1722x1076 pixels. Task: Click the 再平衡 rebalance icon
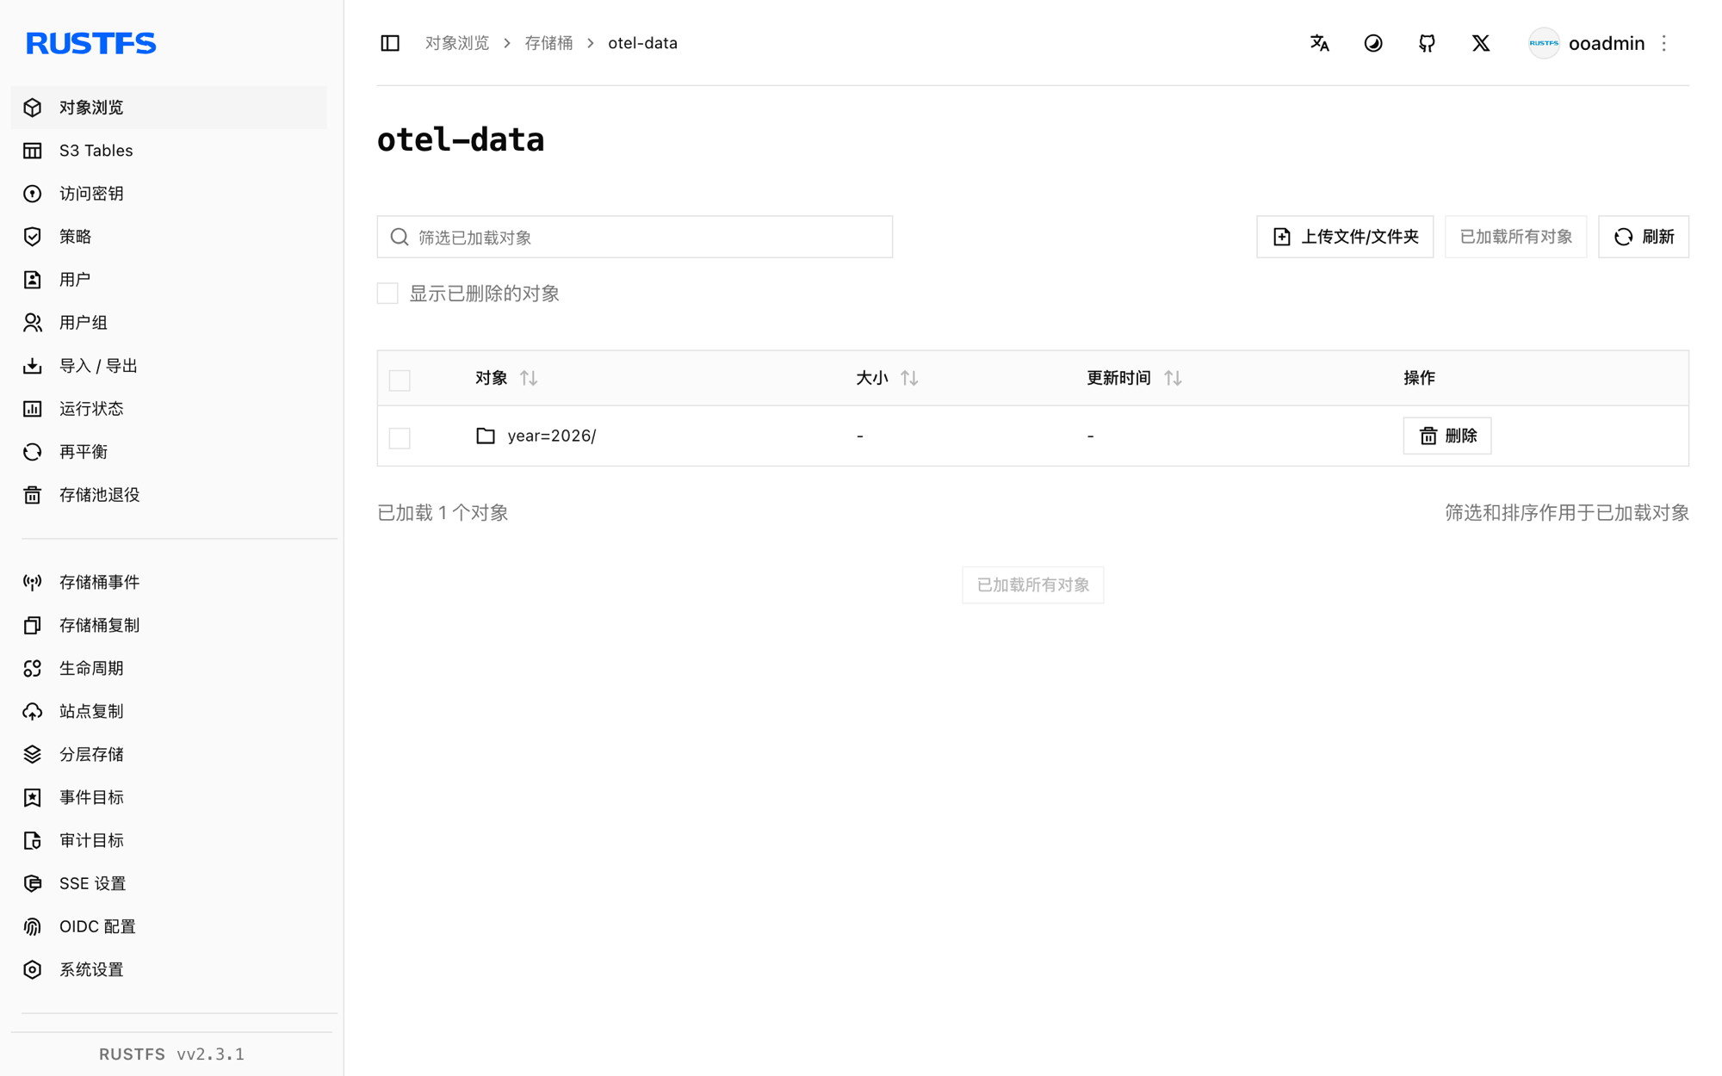33,452
